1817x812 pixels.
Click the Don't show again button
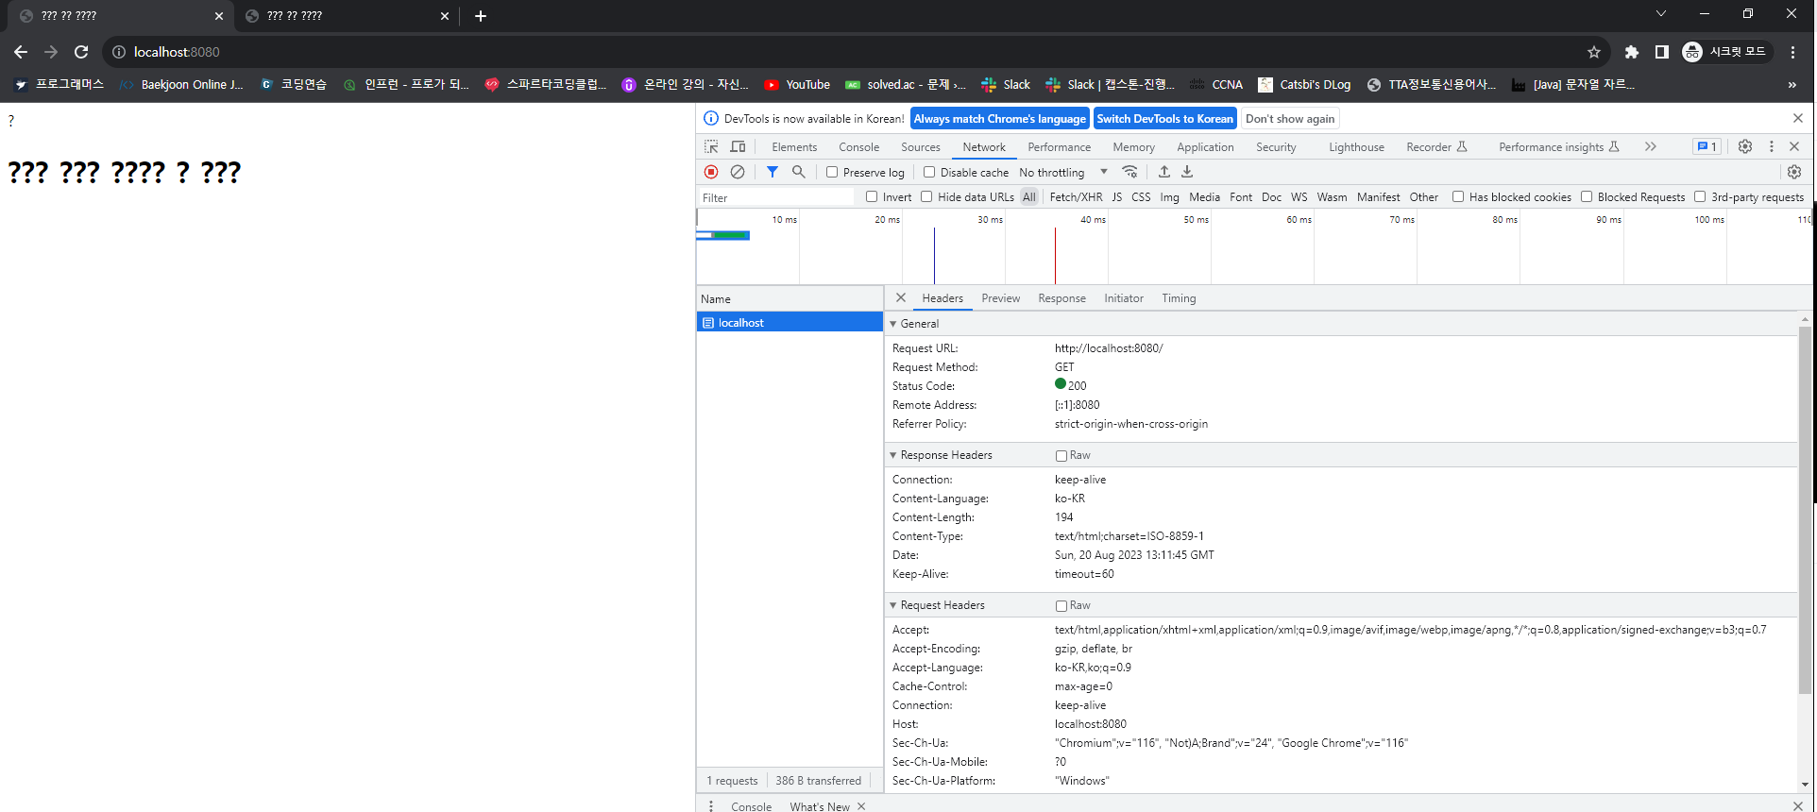tap(1289, 119)
